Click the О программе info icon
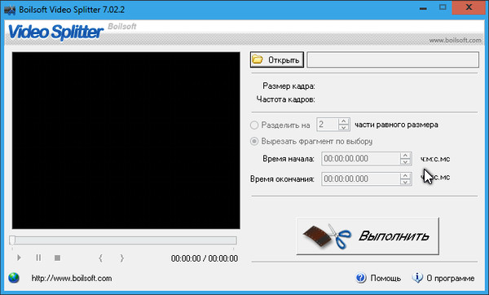489x295 pixels. (x=417, y=277)
